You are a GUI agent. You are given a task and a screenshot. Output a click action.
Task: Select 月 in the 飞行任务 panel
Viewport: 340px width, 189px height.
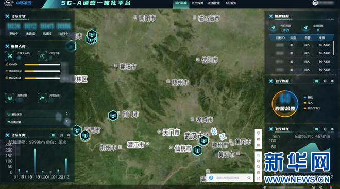[61, 135]
